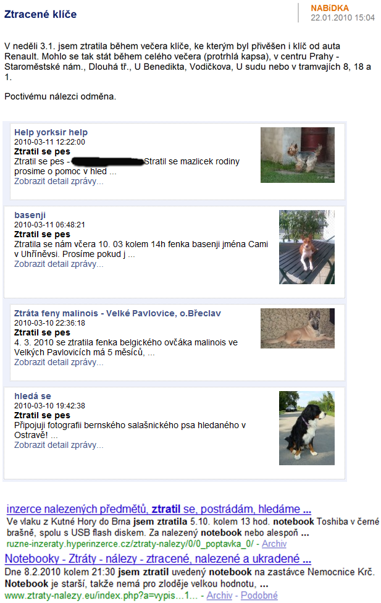Open the malinois dog photo thumbnail
Viewport: 381px width, 603px height.
(298, 329)
